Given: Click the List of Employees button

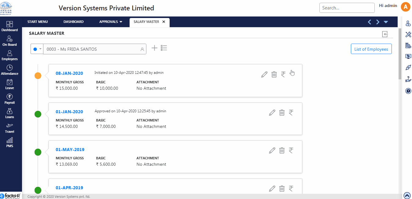Looking at the screenshot, I should [371, 49].
